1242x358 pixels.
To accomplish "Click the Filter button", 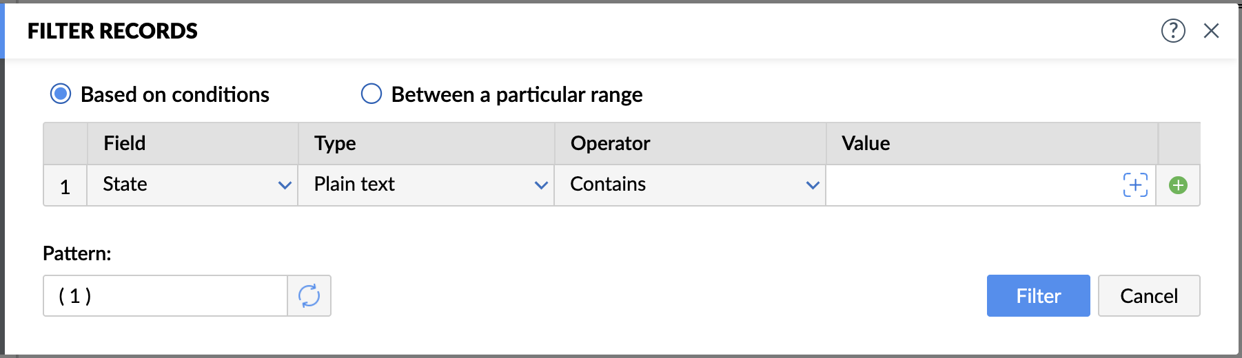I will click(x=1038, y=296).
